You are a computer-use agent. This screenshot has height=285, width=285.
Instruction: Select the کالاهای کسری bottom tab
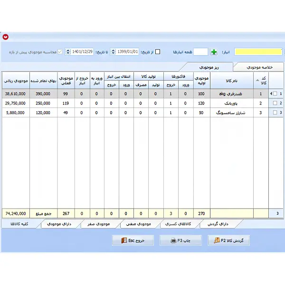click(178, 224)
